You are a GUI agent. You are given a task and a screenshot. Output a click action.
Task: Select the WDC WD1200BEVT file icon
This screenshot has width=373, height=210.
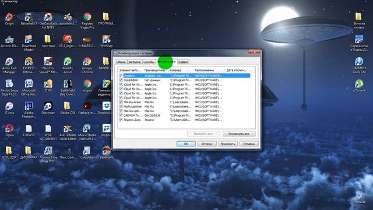48,132
